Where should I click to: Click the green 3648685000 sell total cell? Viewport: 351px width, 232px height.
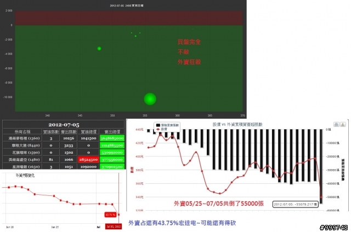(112, 138)
